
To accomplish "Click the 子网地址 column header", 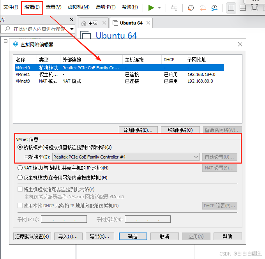I will coord(204,60).
